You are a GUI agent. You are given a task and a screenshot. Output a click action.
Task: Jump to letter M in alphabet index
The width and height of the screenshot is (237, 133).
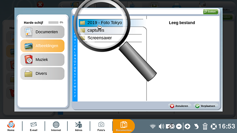point(75,55)
